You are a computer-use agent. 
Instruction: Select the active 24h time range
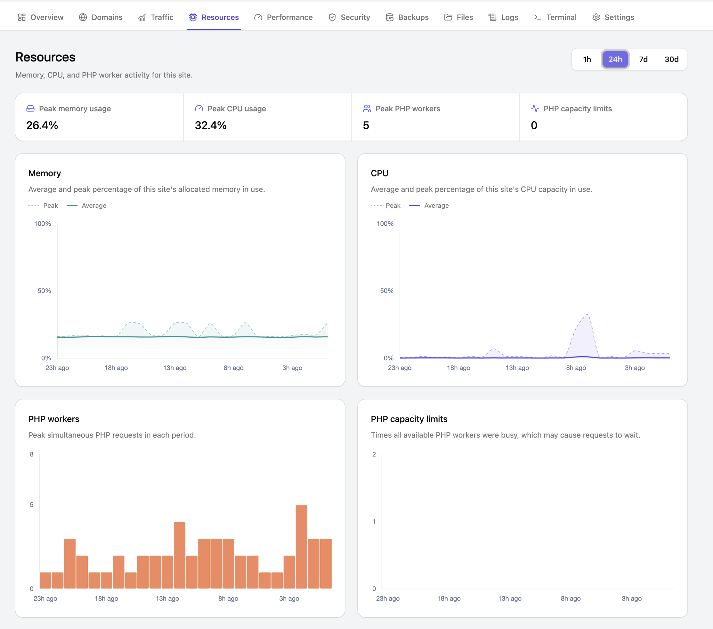click(615, 59)
